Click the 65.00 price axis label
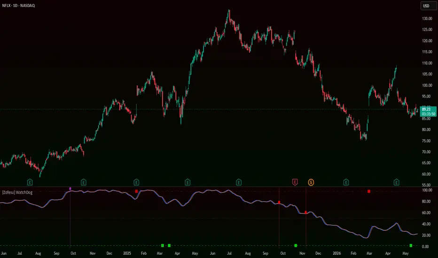The height and width of the screenshot is (258, 438). pos(426,163)
